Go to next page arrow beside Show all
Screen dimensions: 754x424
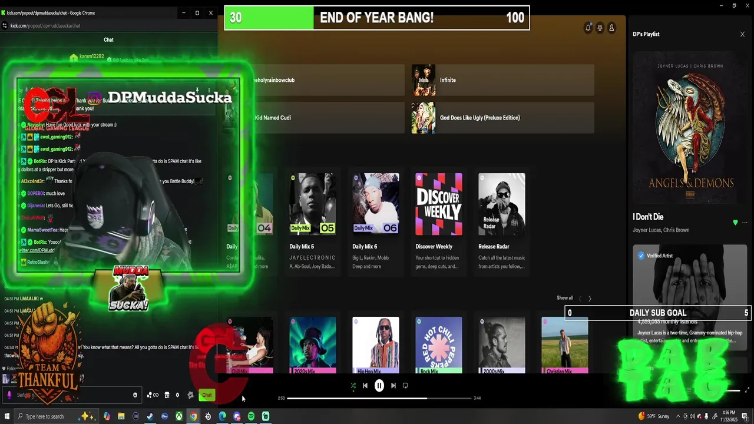[590, 299]
